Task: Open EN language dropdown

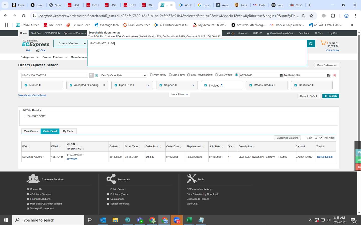Action: point(319,33)
